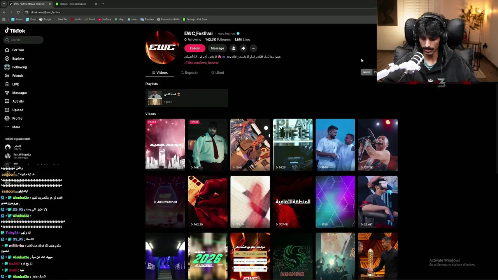Open the Settings - Kick Stream bookmark

196,19
